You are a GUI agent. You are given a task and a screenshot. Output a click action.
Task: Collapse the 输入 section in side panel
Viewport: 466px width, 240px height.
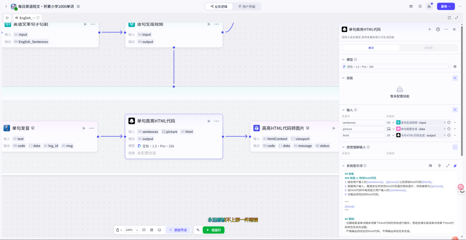343,110
